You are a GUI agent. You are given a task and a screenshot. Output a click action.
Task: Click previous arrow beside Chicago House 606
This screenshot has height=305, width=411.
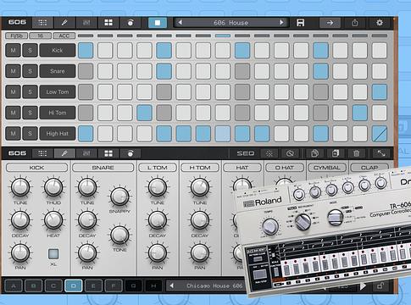[171, 286]
